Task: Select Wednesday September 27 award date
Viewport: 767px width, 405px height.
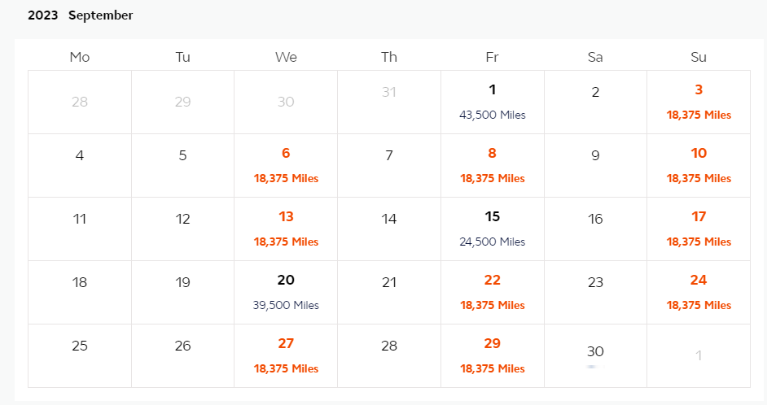Action: pos(286,355)
